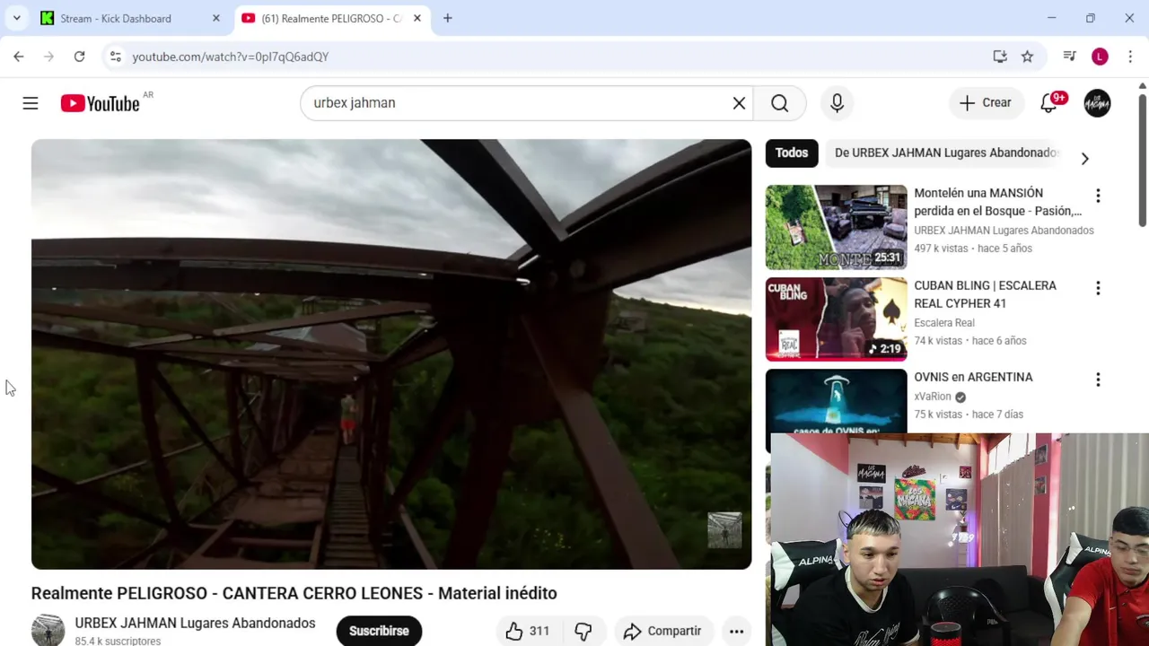
Task: Open the YouTube hamburger guide menu
Action: click(31, 103)
